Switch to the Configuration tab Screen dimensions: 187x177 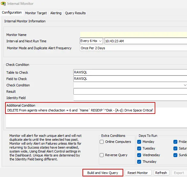point(12,12)
